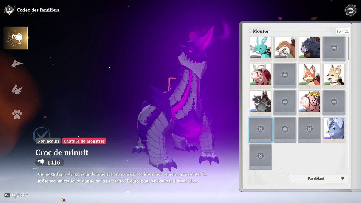The width and height of the screenshot is (361, 203).
Task: Select the black horned goat mount
Action: point(261,103)
